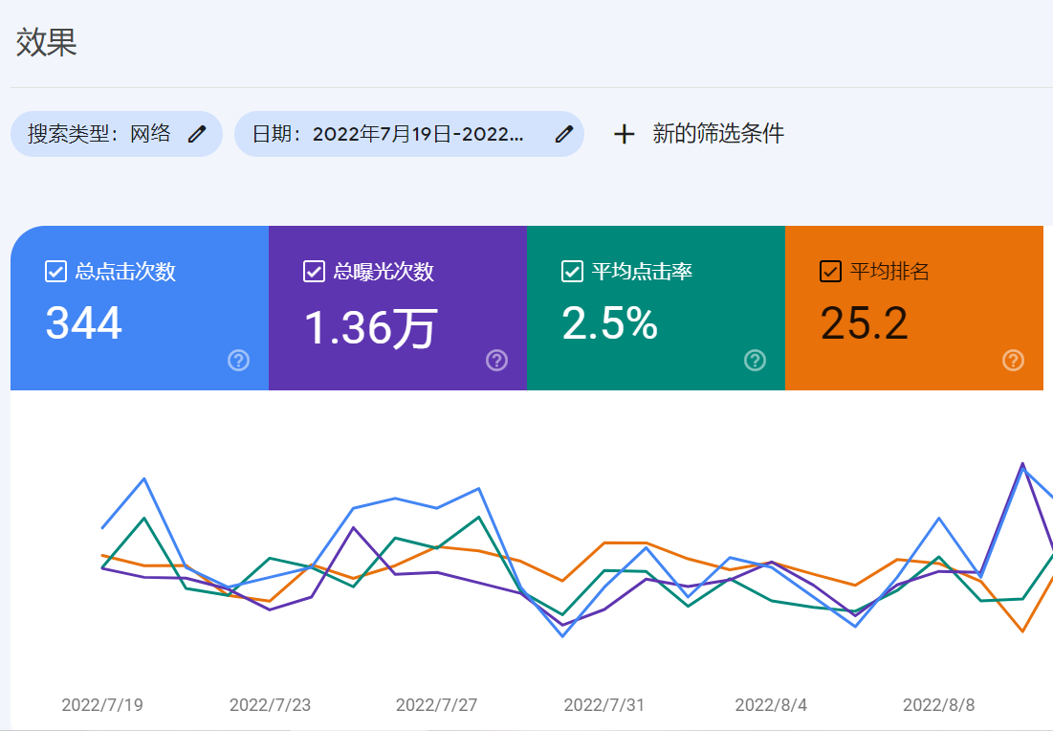Open help icon on 总点击次数 card
This screenshot has width=1053, height=731.
point(238,360)
